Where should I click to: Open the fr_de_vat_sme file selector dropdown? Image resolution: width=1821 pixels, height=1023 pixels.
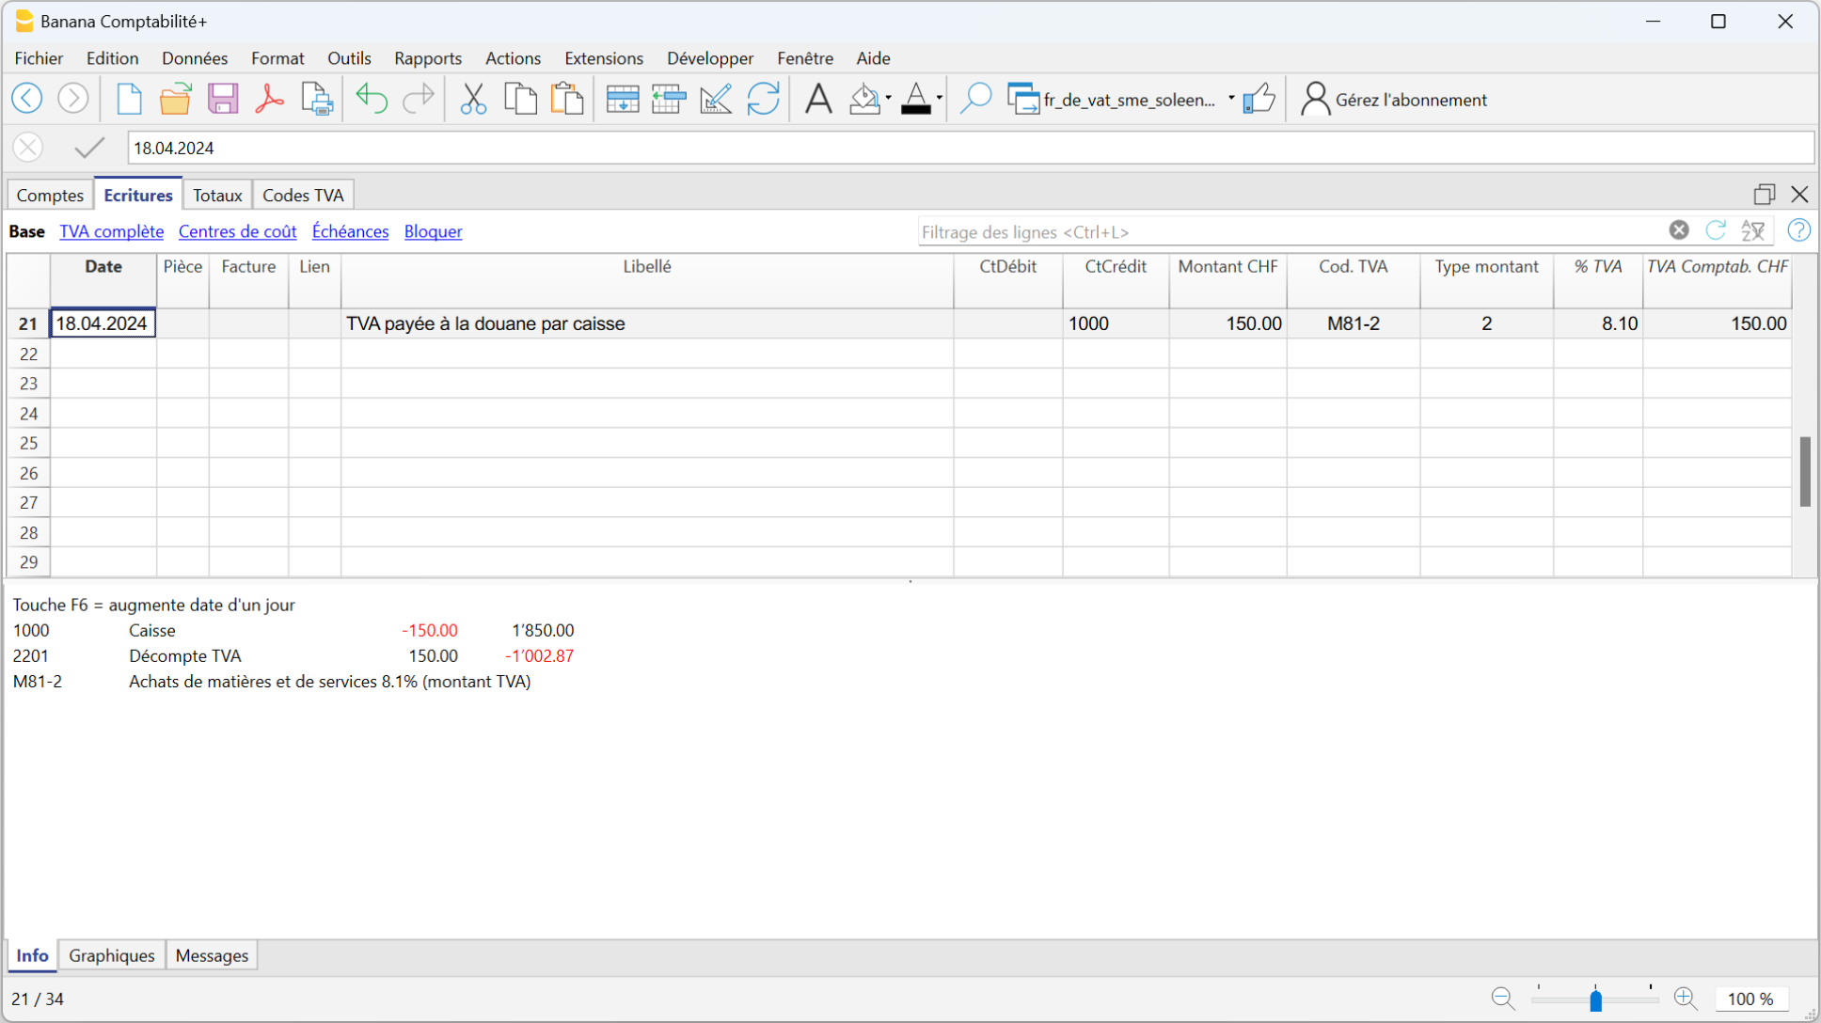pos(1230,99)
